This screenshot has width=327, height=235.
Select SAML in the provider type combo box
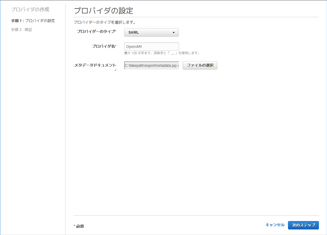151,32
